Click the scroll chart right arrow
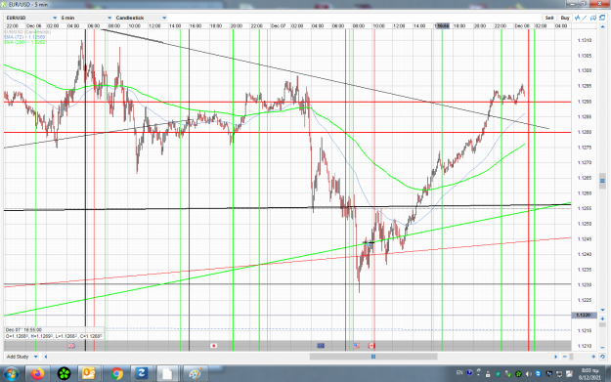Viewport: 611px width, 382px height. tap(555, 357)
